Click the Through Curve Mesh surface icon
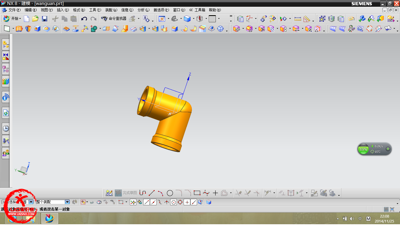400x226 pixels. (342, 29)
